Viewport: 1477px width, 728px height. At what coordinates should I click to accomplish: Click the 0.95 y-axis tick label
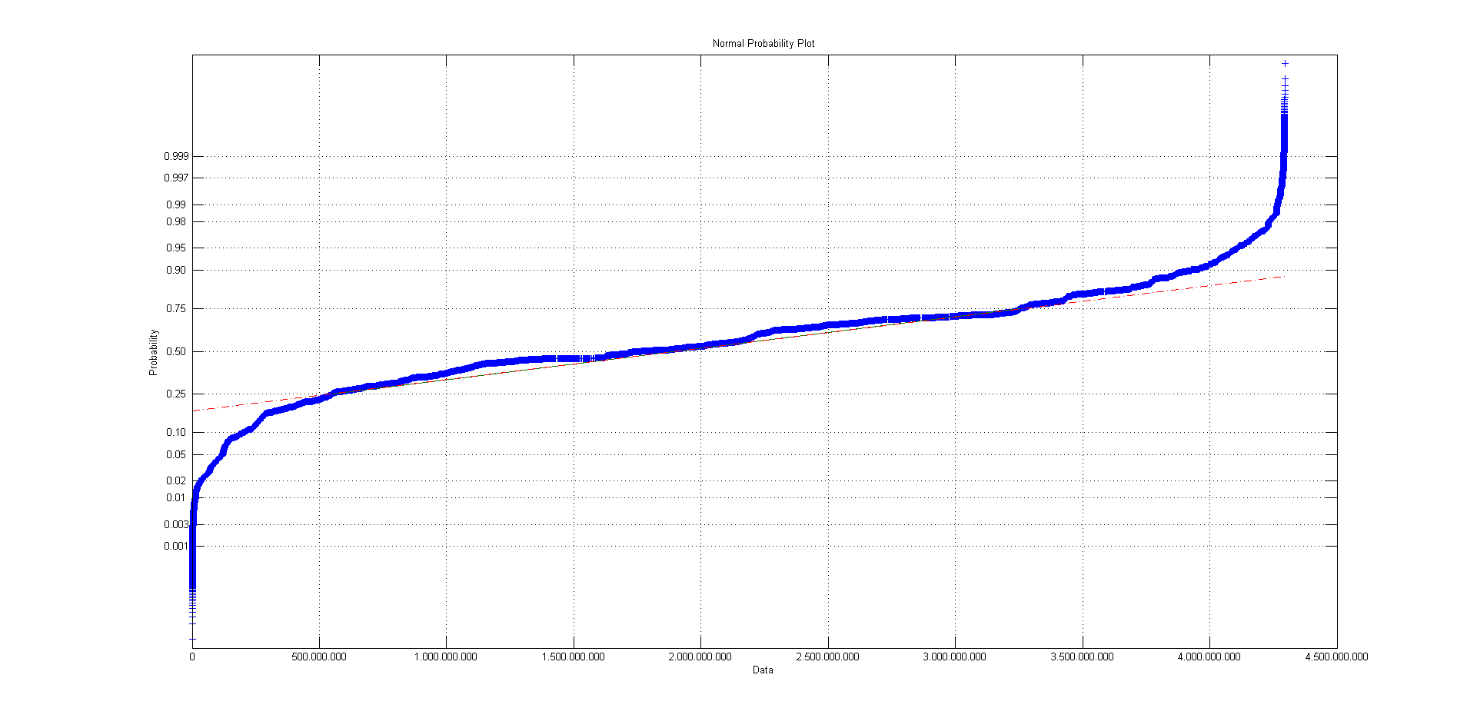[176, 248]
